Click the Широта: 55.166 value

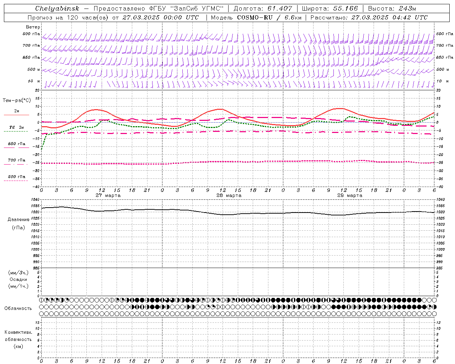pyautogui.click(x=330, y=9)
